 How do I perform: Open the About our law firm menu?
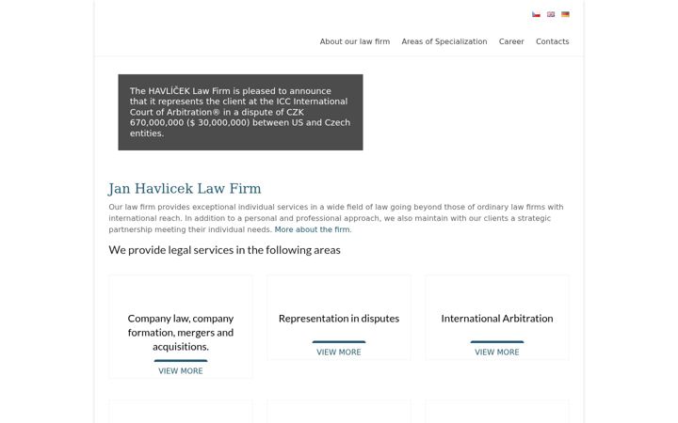pyautogui.click(x=355, y=41)
